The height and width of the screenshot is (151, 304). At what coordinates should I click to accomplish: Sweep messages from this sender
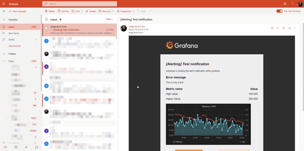pyautogui.click(x=91, y=11)
